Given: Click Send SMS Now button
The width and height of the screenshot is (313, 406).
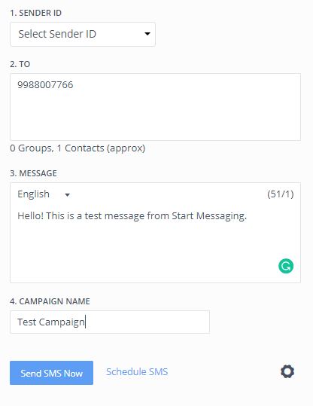Looking at the screenshot, I should [x=51, y=373].
